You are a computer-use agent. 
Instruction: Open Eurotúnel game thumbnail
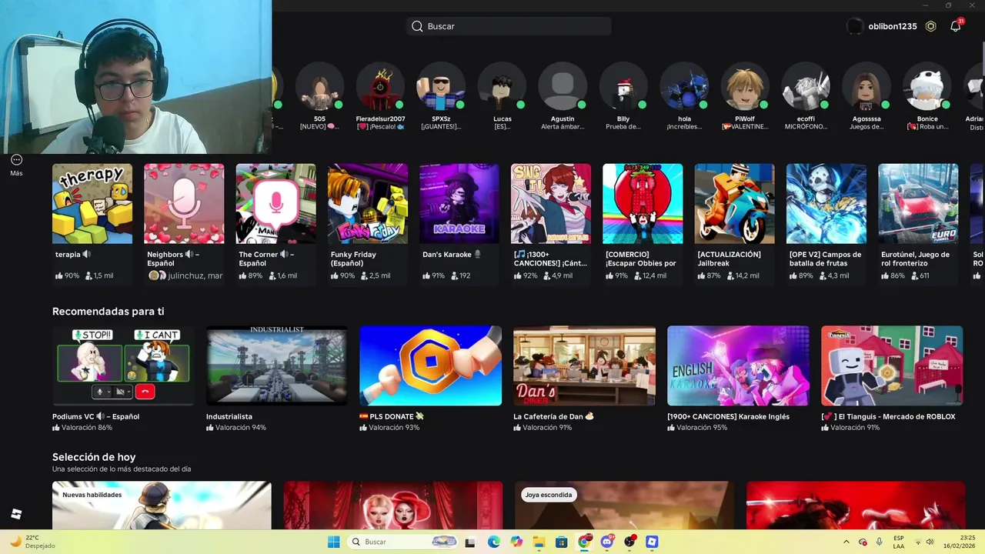[918, 204]
